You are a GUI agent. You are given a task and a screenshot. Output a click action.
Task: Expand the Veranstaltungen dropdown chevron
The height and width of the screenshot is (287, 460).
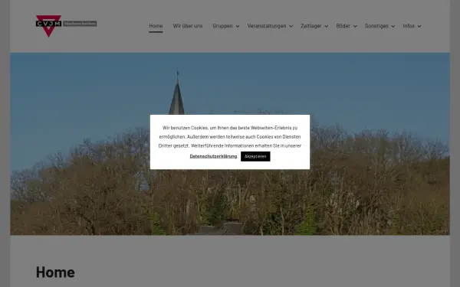click(291, 26)
